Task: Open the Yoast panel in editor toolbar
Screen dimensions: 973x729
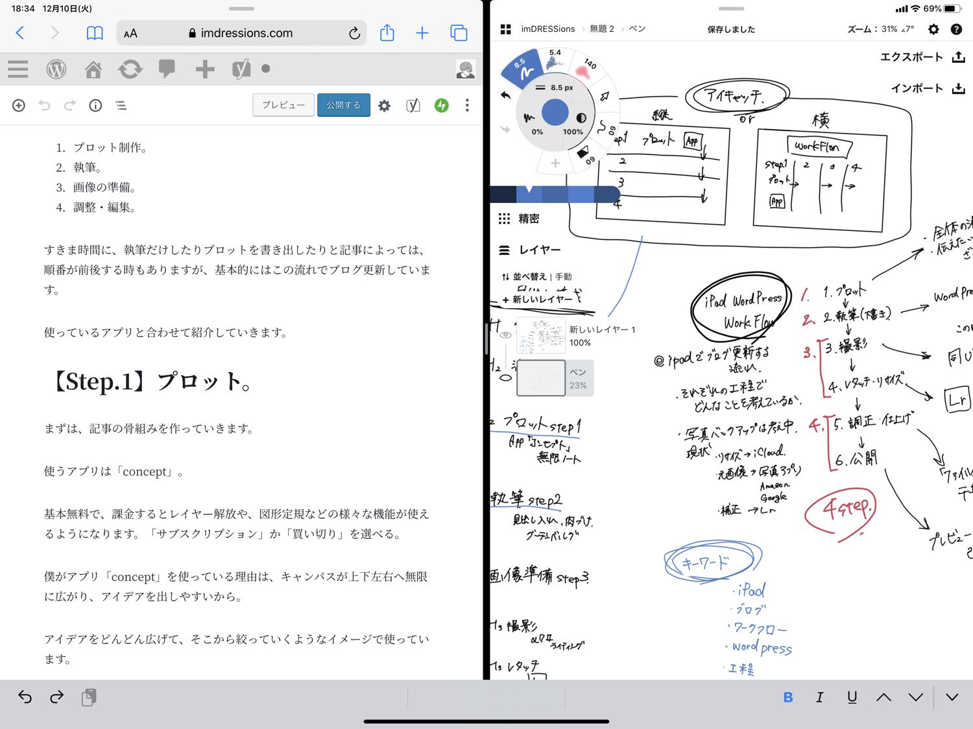Action: point(413,105)
